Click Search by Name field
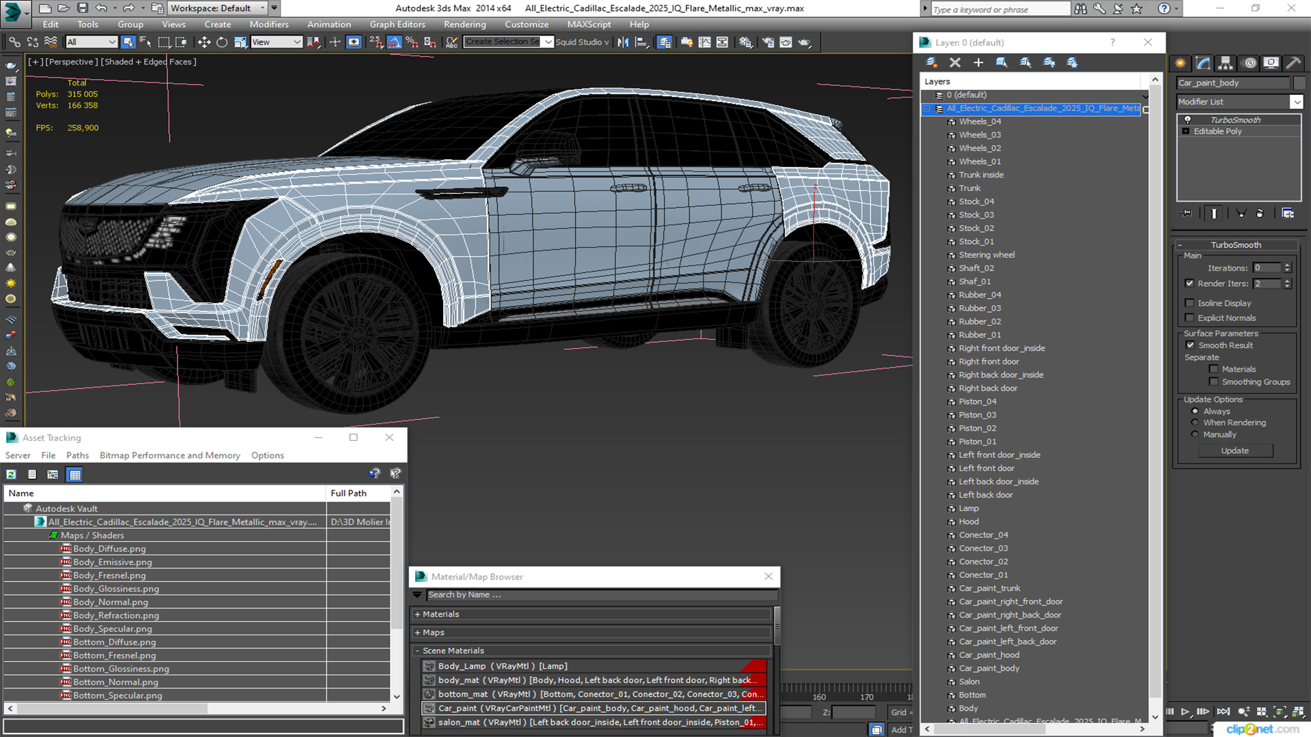The image size is (1311, 737). point(601,595)
